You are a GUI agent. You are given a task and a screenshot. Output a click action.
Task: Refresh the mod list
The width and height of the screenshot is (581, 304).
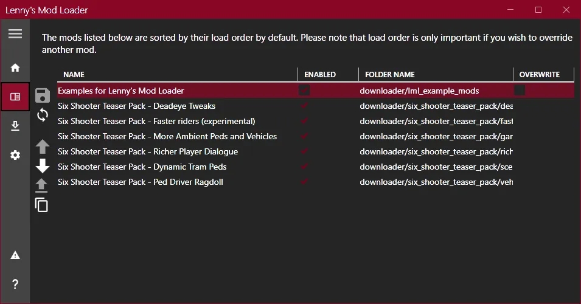click(42, 115)
